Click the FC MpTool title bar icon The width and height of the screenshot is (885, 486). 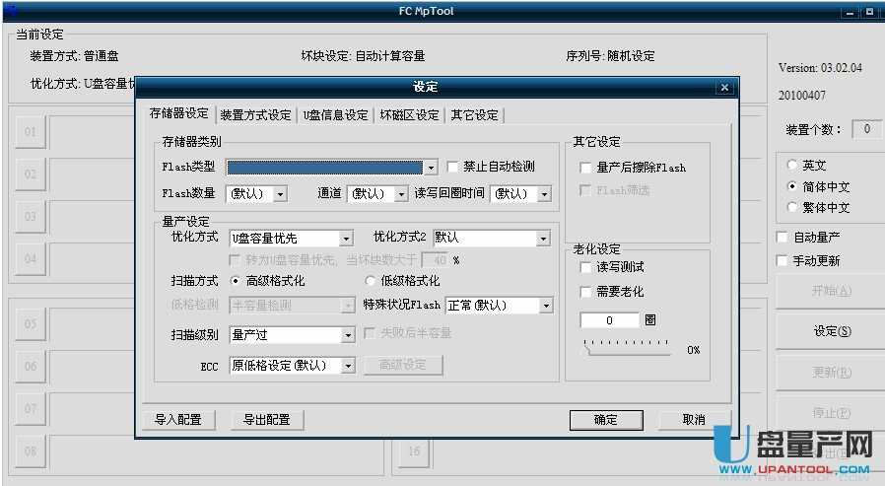[x=12, y=11]
